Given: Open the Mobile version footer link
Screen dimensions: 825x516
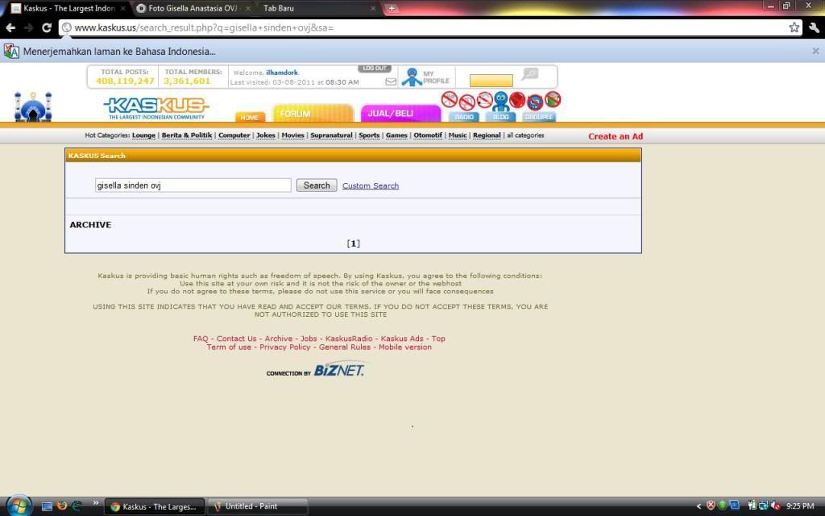Looking at the screenshot, I should pyautogui.click(x=405, y=347).
